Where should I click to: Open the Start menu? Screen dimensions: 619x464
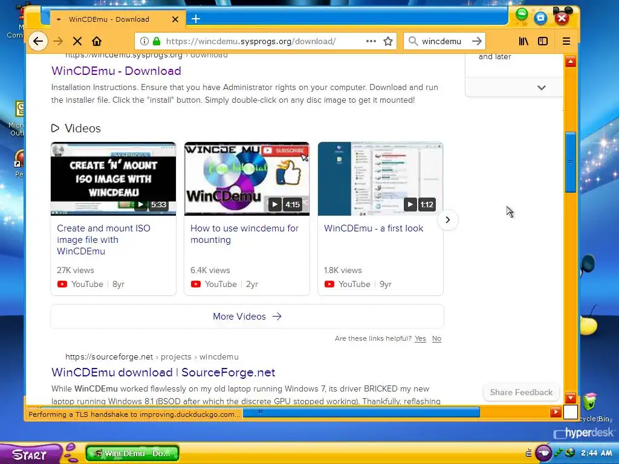30,454
